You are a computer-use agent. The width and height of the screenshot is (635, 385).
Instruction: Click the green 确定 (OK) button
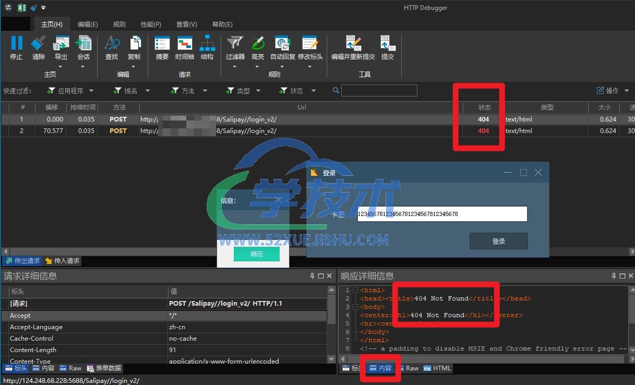point(257,254)
